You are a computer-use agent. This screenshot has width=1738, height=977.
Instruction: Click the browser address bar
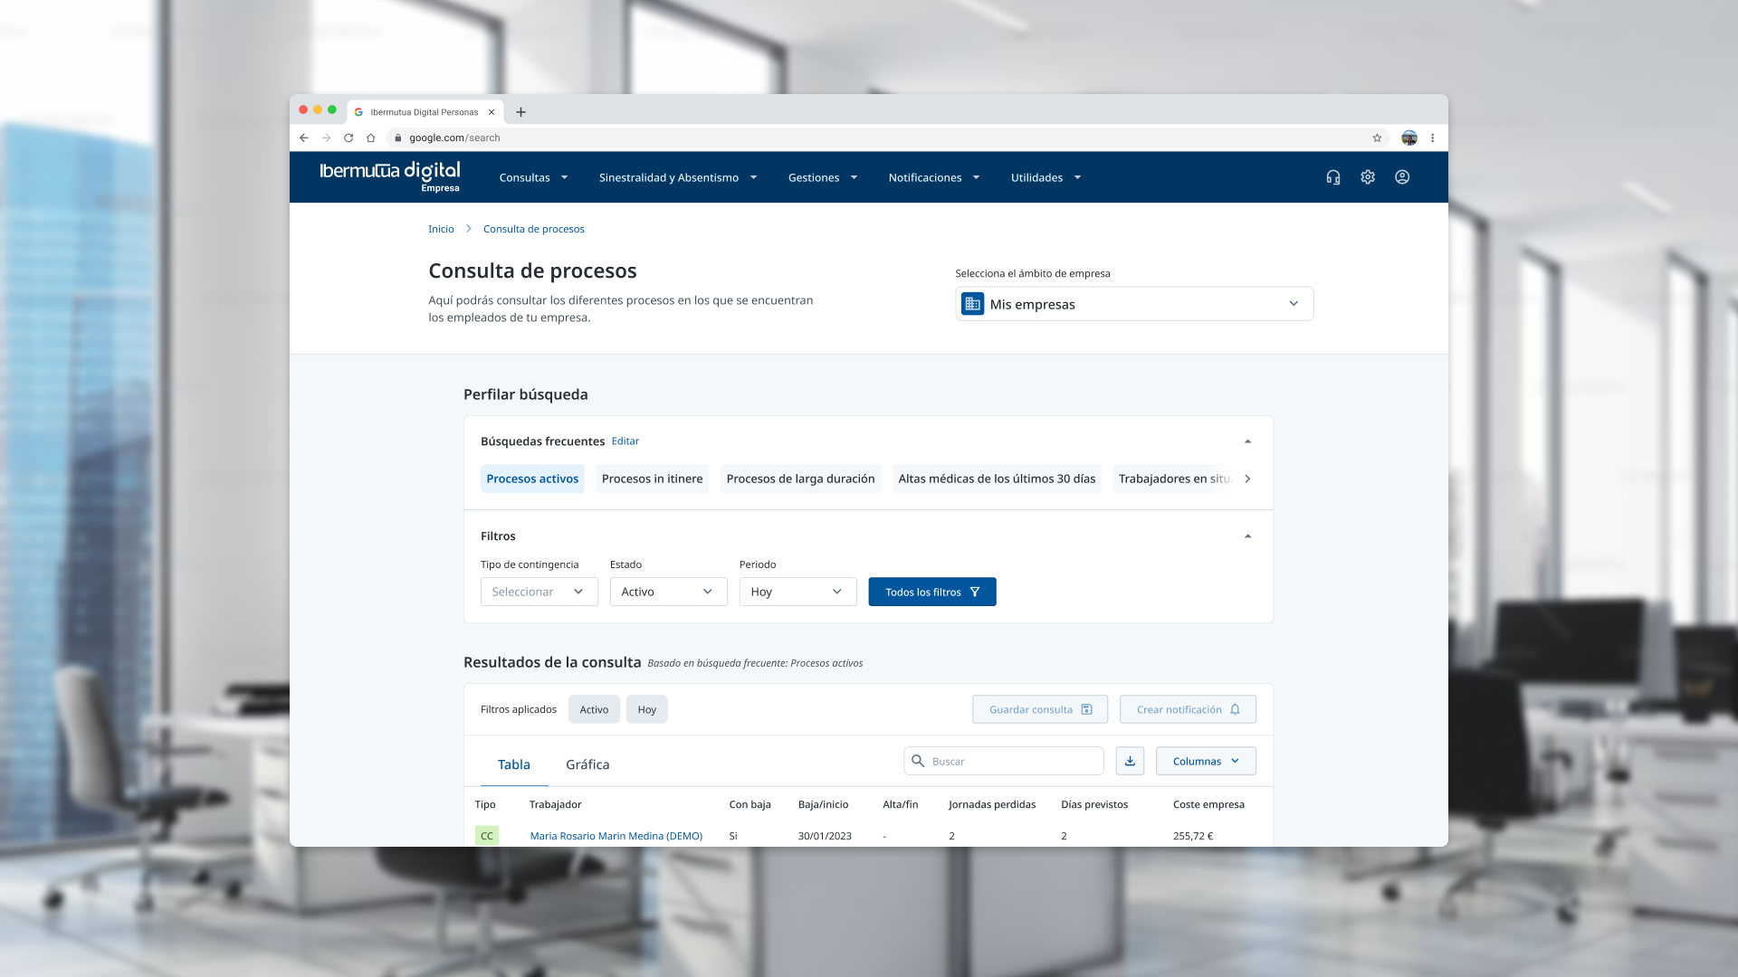[x=887, y=138]
